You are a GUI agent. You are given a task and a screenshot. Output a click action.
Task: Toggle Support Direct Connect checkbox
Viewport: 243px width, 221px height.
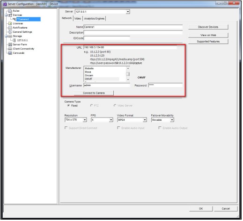pyautogui.click(x=66, y=128)
